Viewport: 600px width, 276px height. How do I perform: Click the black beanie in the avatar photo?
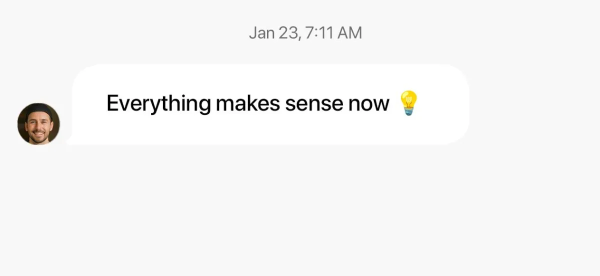(38, 109)
